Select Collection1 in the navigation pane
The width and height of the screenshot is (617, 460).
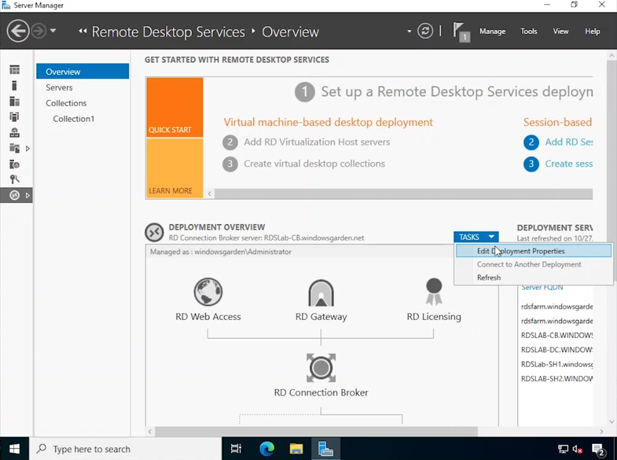[x=73, y=119]
